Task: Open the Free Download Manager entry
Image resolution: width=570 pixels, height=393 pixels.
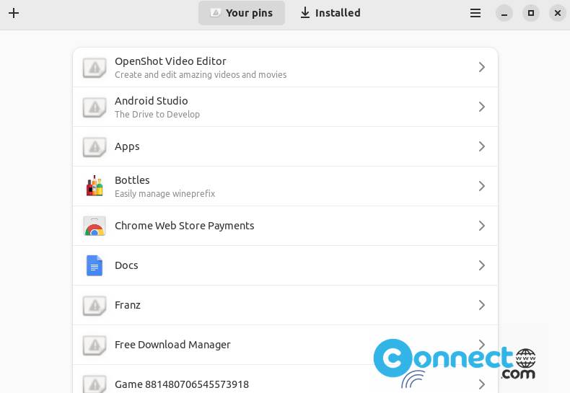Action: point(285,345)
